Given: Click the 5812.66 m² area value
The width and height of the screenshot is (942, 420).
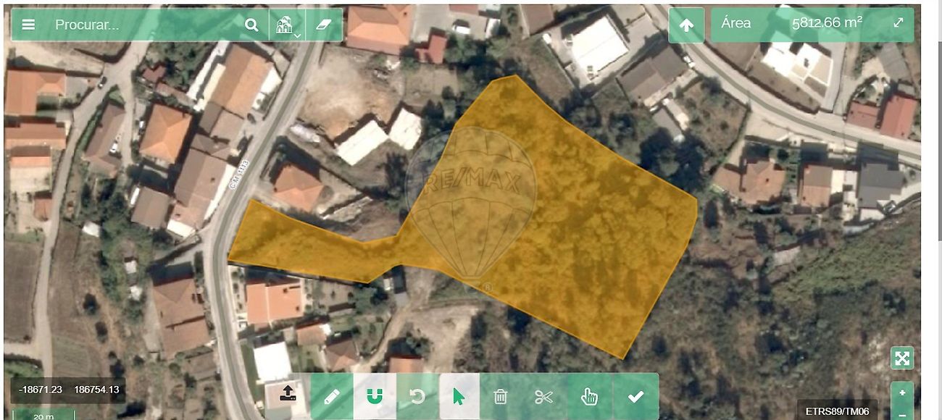Looking at the screenshot, I should click(827, 22).
